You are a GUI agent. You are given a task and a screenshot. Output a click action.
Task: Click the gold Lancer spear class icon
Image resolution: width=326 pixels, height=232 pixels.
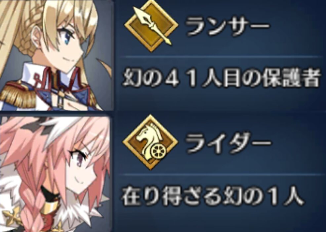click(x=151, y=26)
